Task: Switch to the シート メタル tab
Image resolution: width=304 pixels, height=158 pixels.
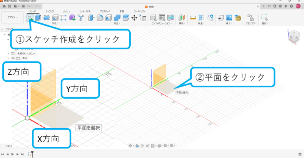Action: 85,11
